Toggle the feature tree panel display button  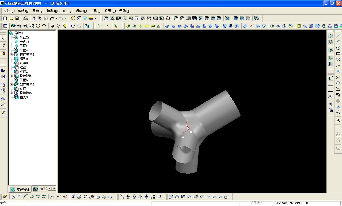(5, 26)
